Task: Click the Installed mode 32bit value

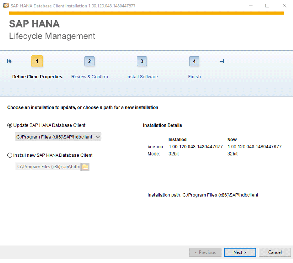Action: tap(174, 154)
